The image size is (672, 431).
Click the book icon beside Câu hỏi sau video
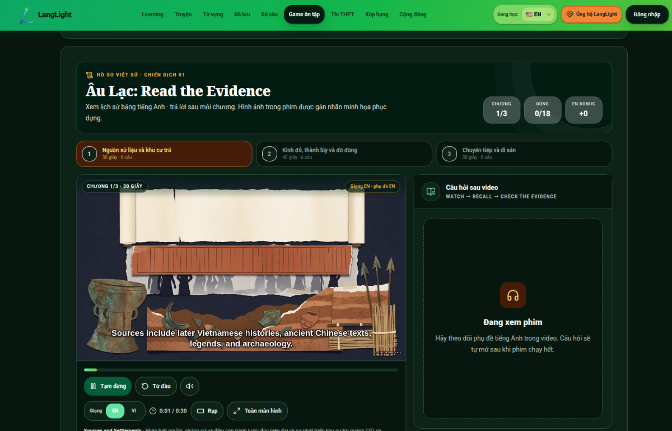point(431,191)
